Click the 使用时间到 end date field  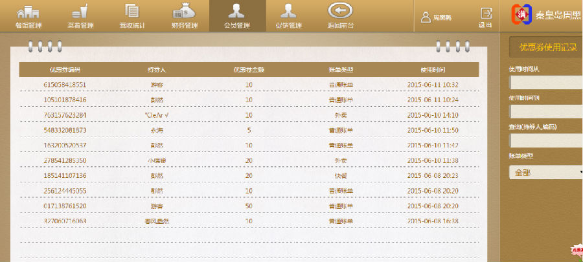tap(546, 111)
